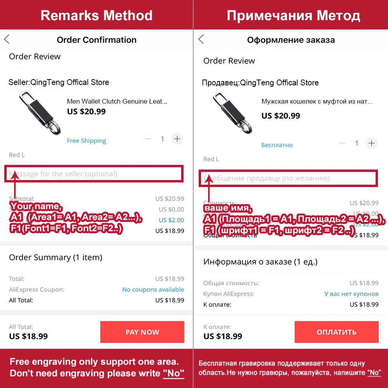Tap the Бесплатно shipping label

[277, 145]
